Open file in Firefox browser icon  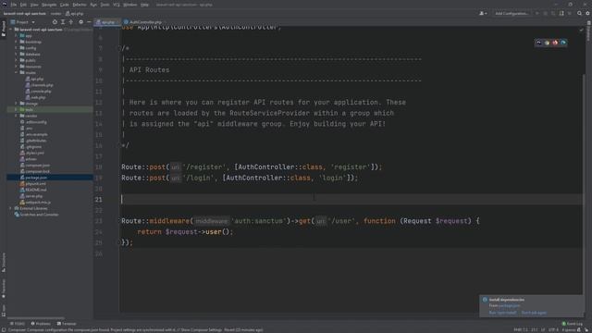[x=555, y=43]
